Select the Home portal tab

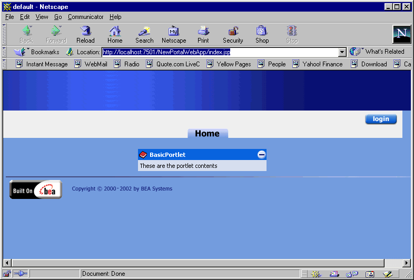tap(208, 133)
